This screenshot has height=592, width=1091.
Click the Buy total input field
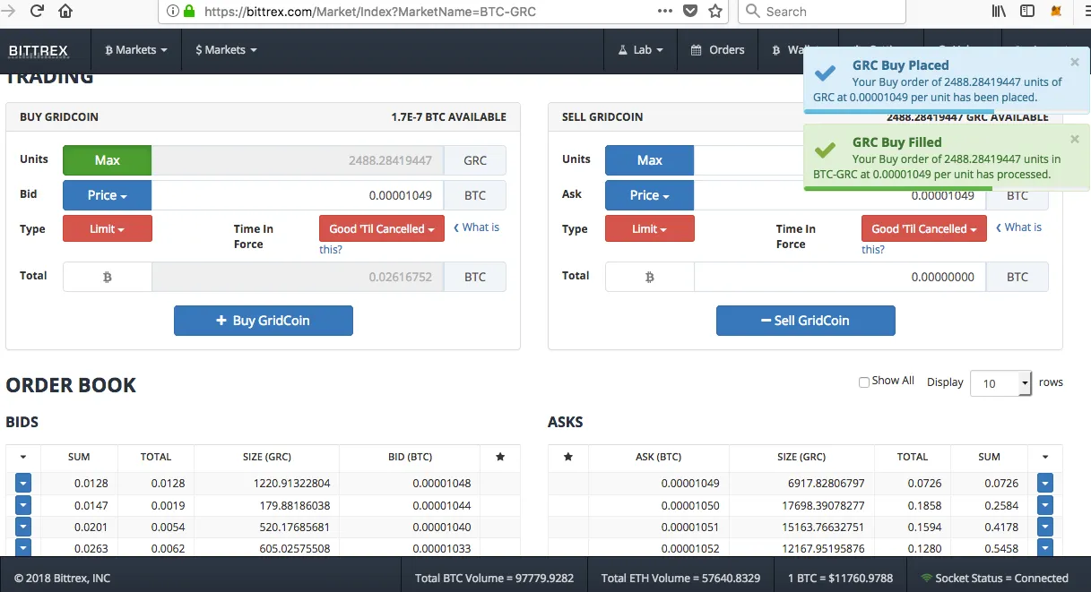pyautogui.click(x=298, y=277)
